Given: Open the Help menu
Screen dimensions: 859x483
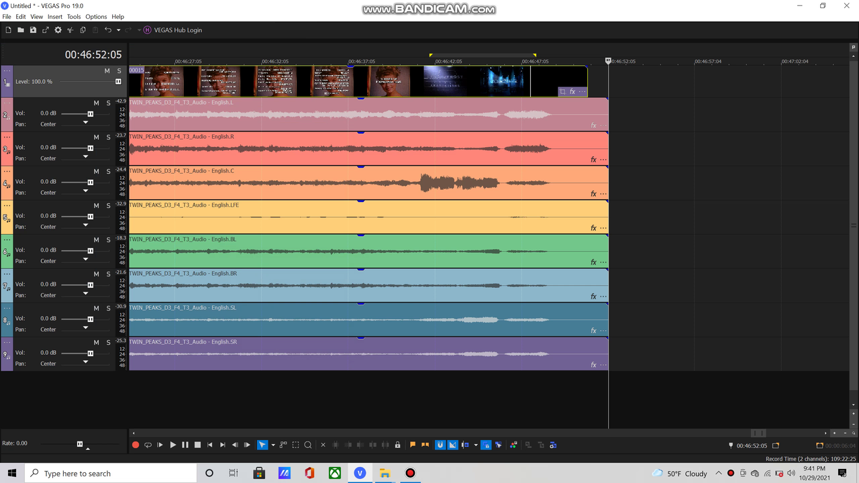Looking at the screenshot, I should (117, 17).
